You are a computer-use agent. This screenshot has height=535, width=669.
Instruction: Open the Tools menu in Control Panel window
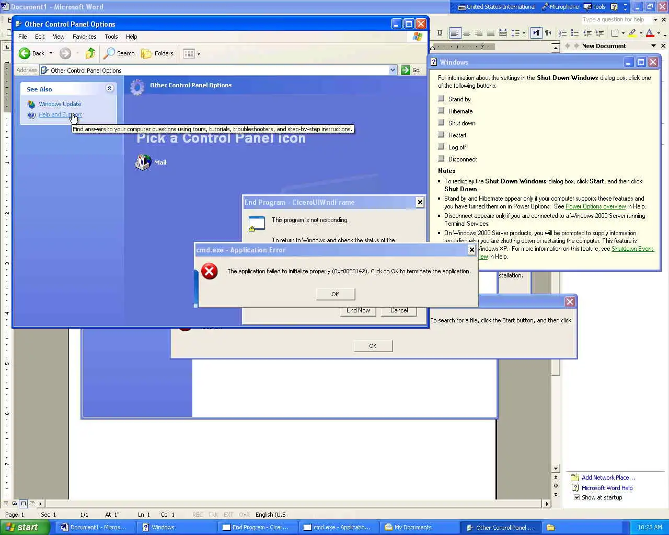[111, 37]
